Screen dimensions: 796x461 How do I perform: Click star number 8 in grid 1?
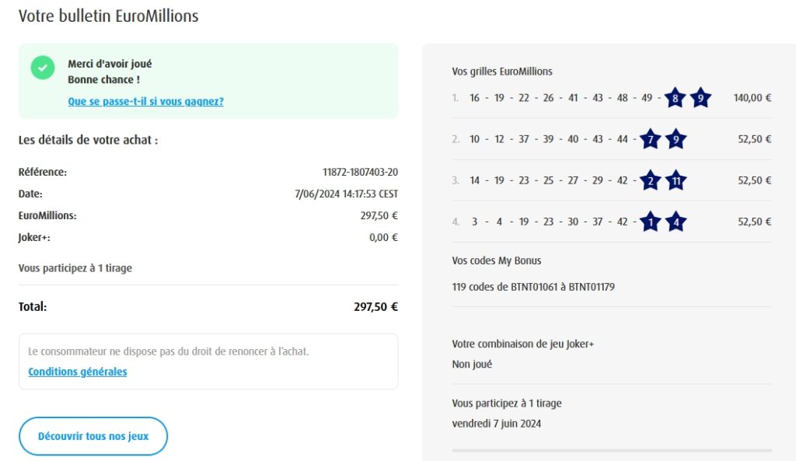675,98
